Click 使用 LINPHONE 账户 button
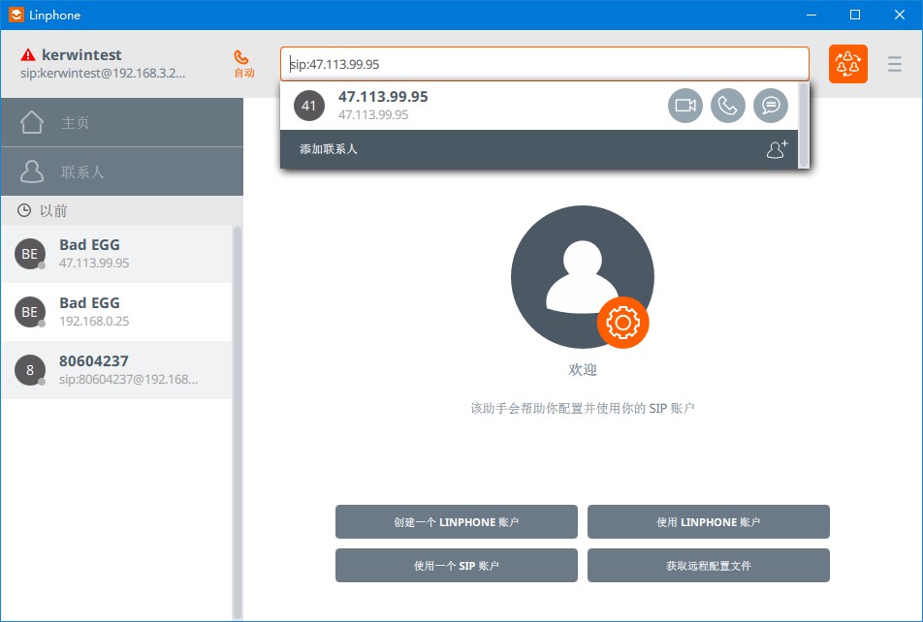923x622 pixels. (708, 522)
